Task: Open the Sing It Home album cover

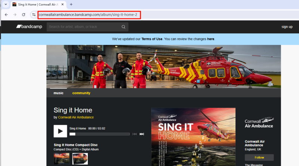Action: [x=193, y=136]
